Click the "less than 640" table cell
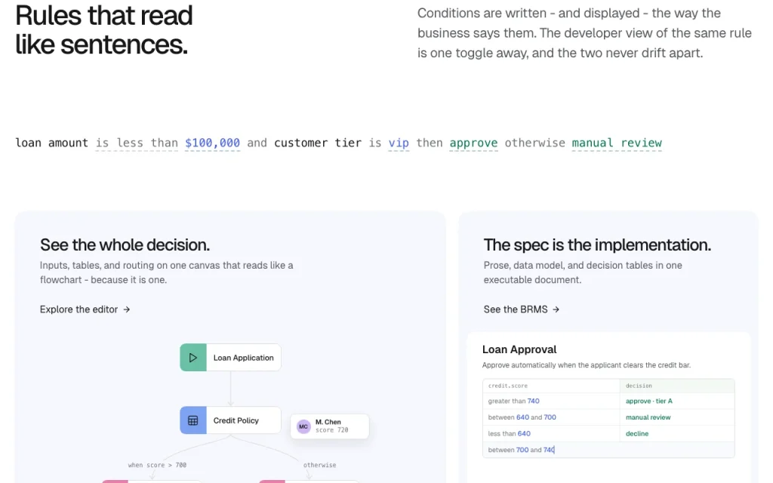773x483 pixels. (551, 434)
